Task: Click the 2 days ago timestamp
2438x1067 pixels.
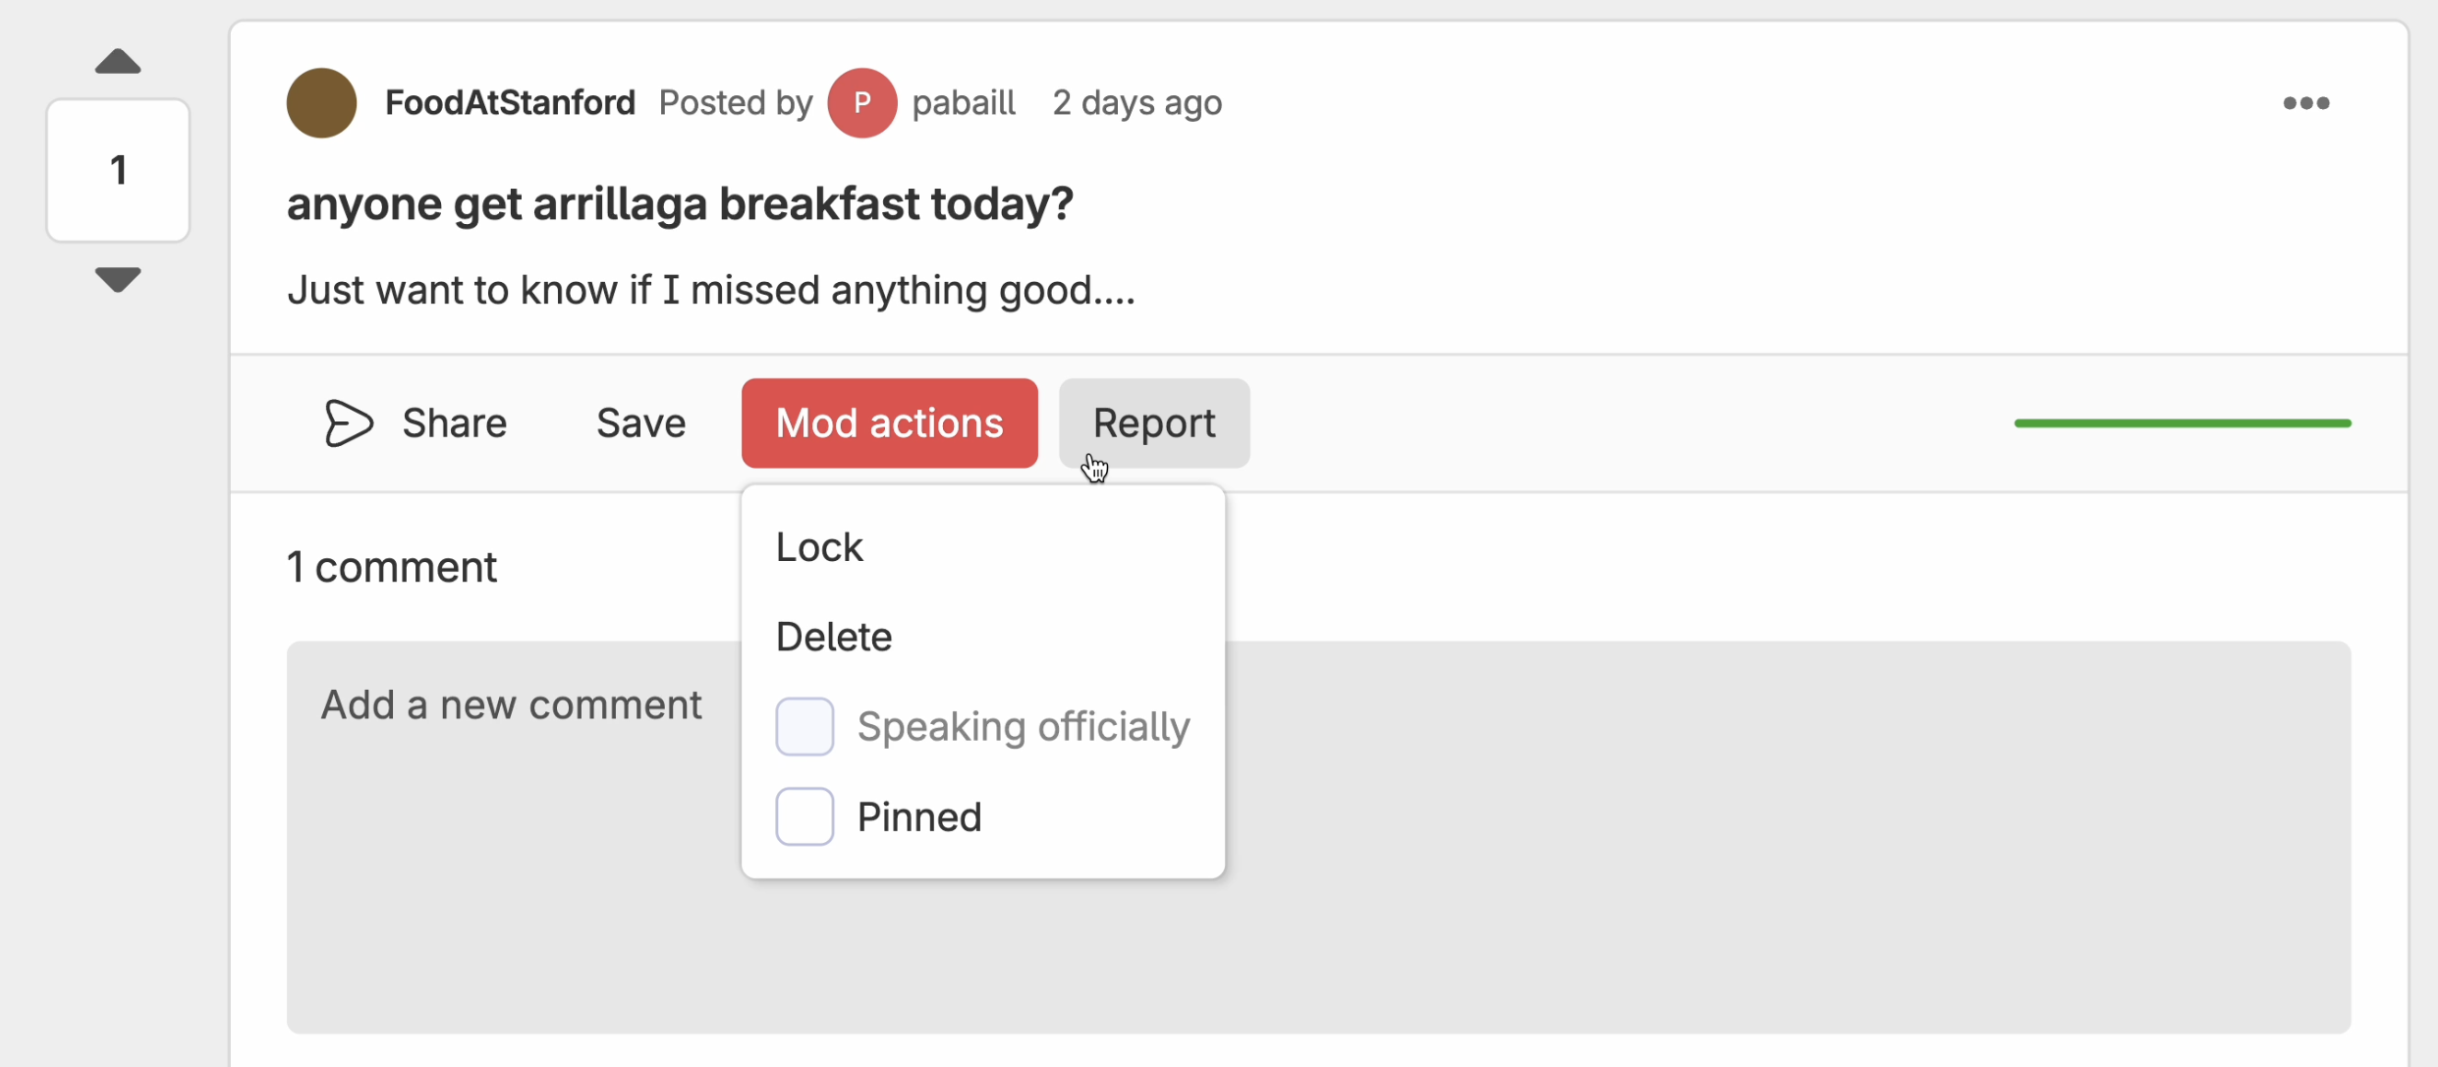Action: (x=1136, y=101)
